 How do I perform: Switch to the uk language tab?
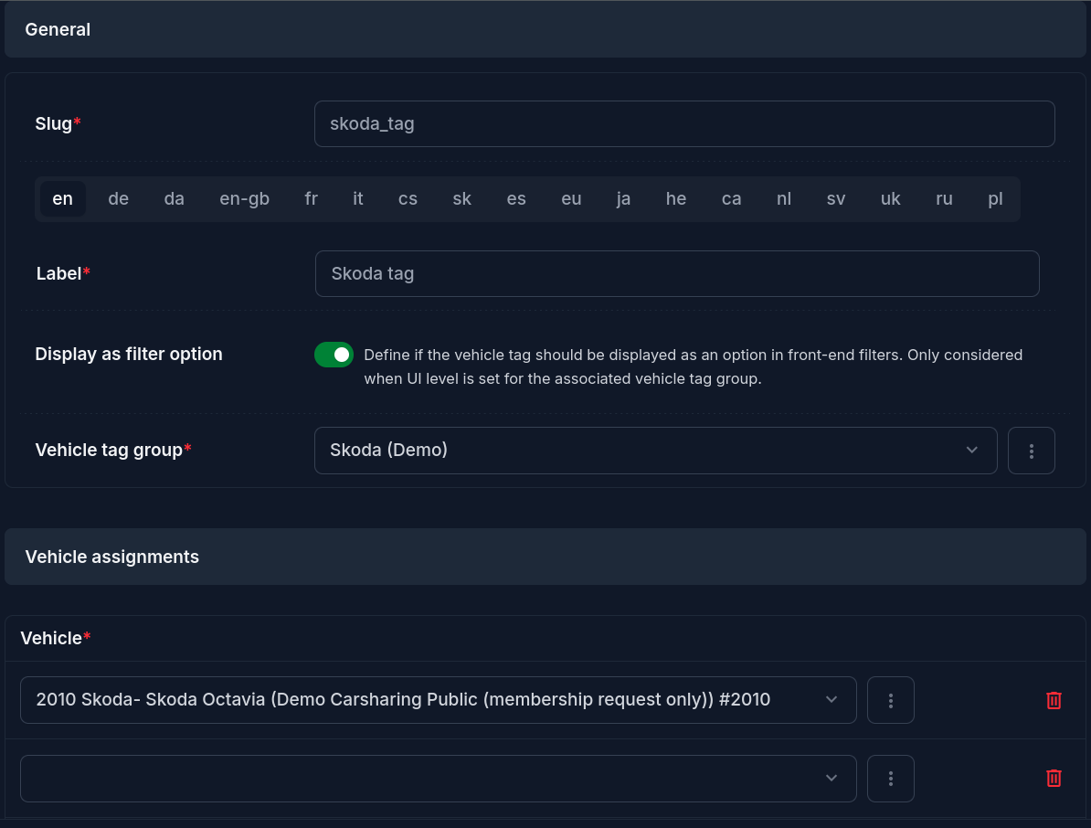891,199
